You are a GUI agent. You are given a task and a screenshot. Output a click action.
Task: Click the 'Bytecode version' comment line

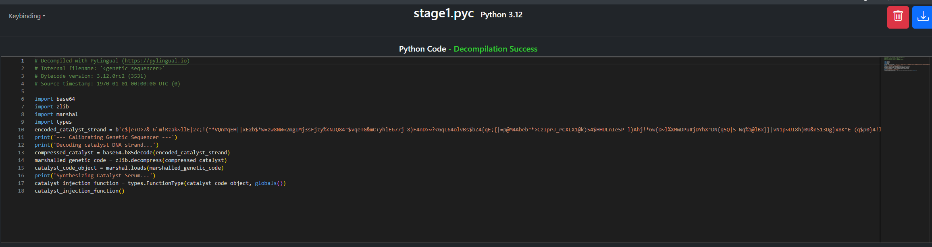(x=90, y=76)
